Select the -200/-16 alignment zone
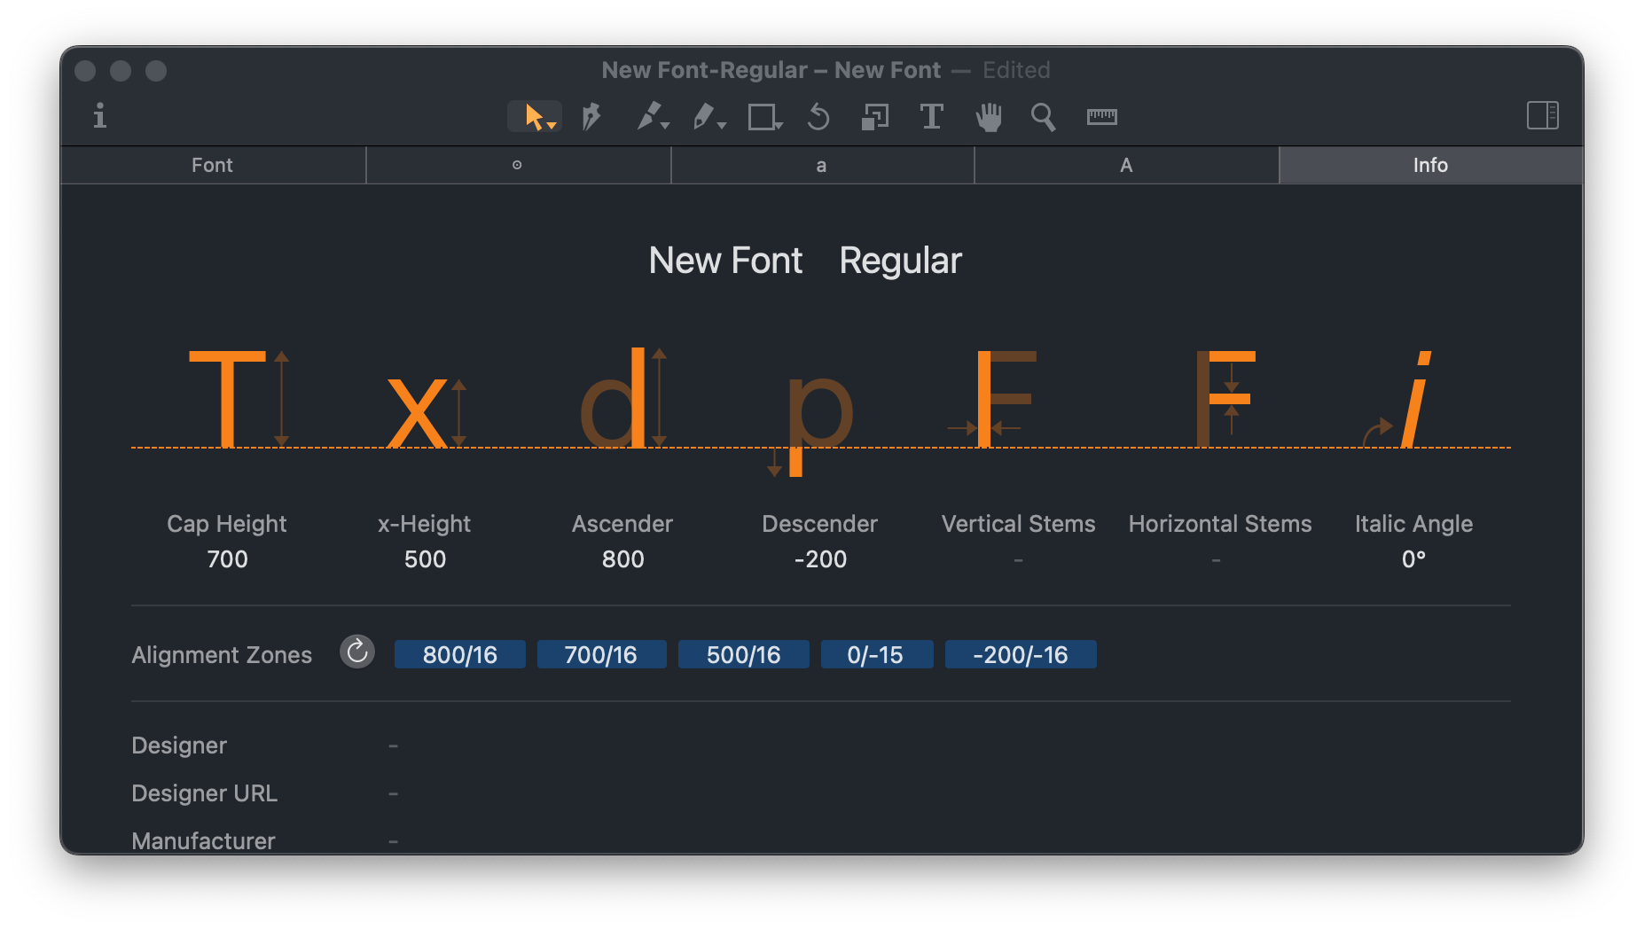This screenshot has width=1644, height=929. (1021, 654)
